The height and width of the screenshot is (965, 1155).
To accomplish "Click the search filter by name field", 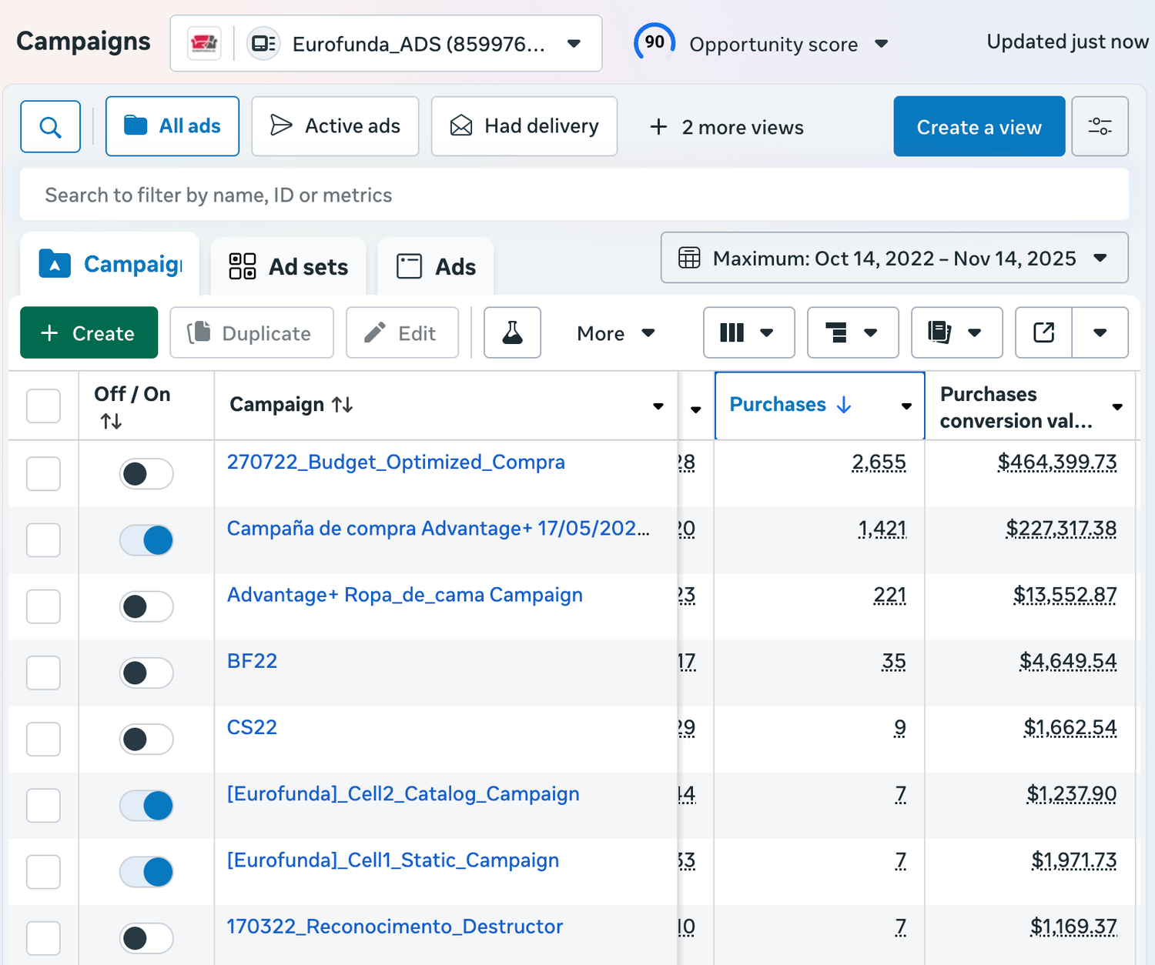I will [574, 195].
